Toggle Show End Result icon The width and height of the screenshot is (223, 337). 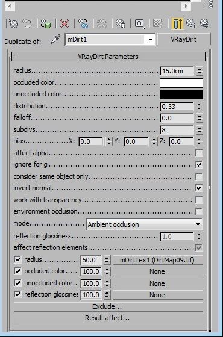[x=177, y=23]
